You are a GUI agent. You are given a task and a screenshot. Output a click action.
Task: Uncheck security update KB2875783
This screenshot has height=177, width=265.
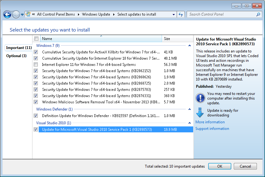[x=36, y=89]
